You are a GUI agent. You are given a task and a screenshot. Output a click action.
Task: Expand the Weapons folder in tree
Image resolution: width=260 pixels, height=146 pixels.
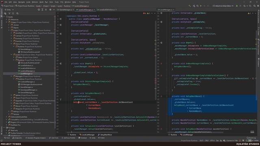(x=11, y=109)
